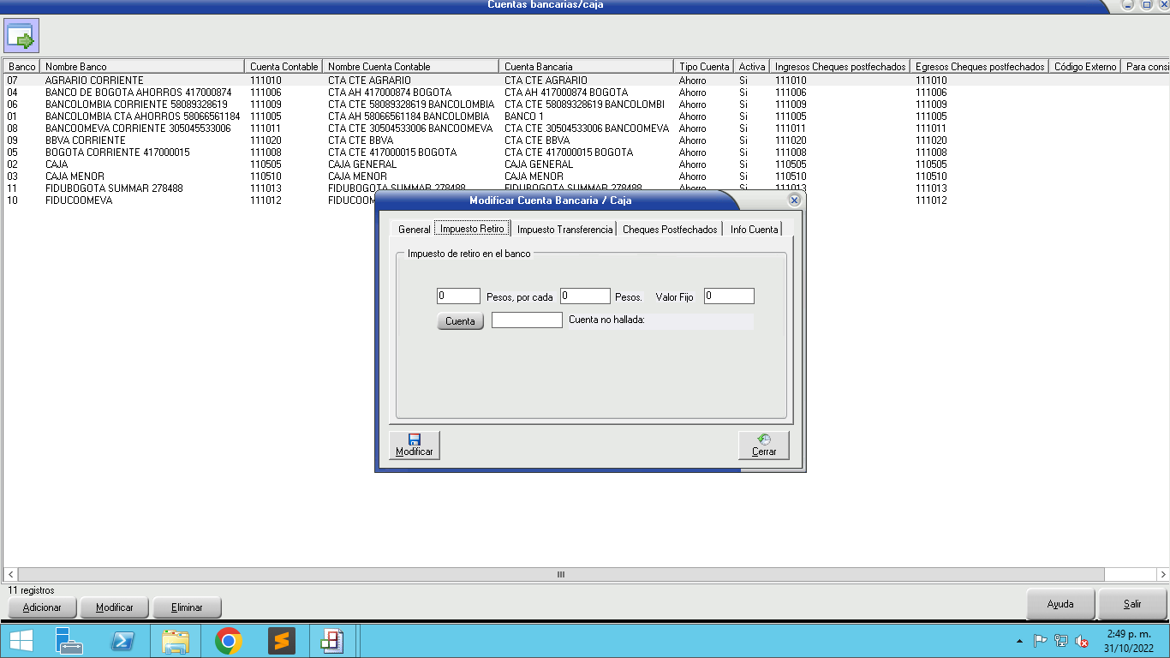Switch to Impuesto Transferencia tab

pyautogui.click(x=564, y=230)
